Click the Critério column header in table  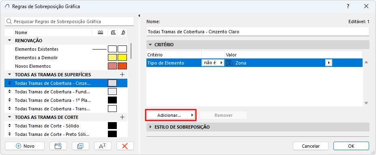point(174,55)
